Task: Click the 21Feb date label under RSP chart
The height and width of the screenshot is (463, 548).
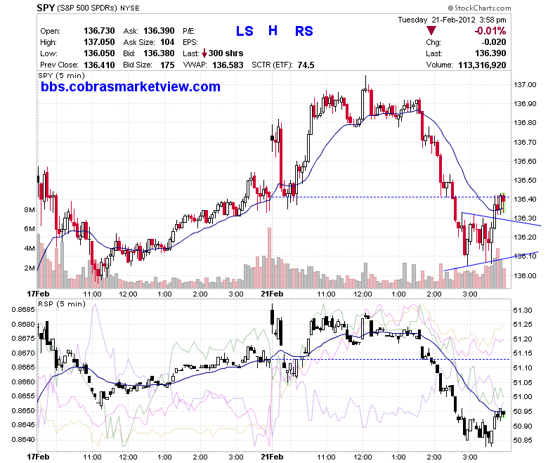Action: pos(272,457)
